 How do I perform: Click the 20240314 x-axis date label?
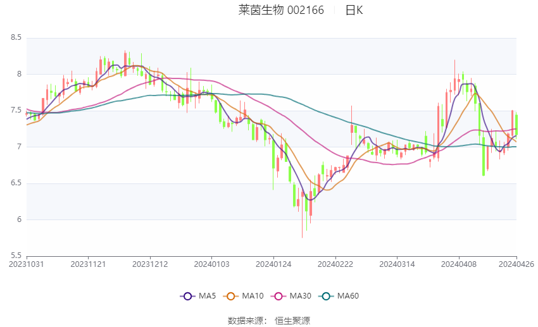397,264
